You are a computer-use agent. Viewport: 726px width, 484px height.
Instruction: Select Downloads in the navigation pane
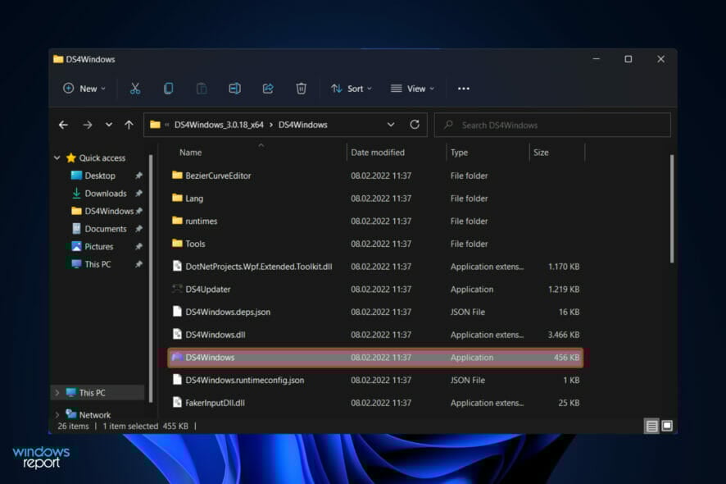(x=105, y=194)
